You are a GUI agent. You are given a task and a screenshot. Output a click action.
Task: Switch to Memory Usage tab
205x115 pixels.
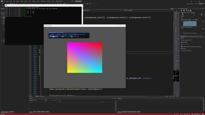click(193, 36)
